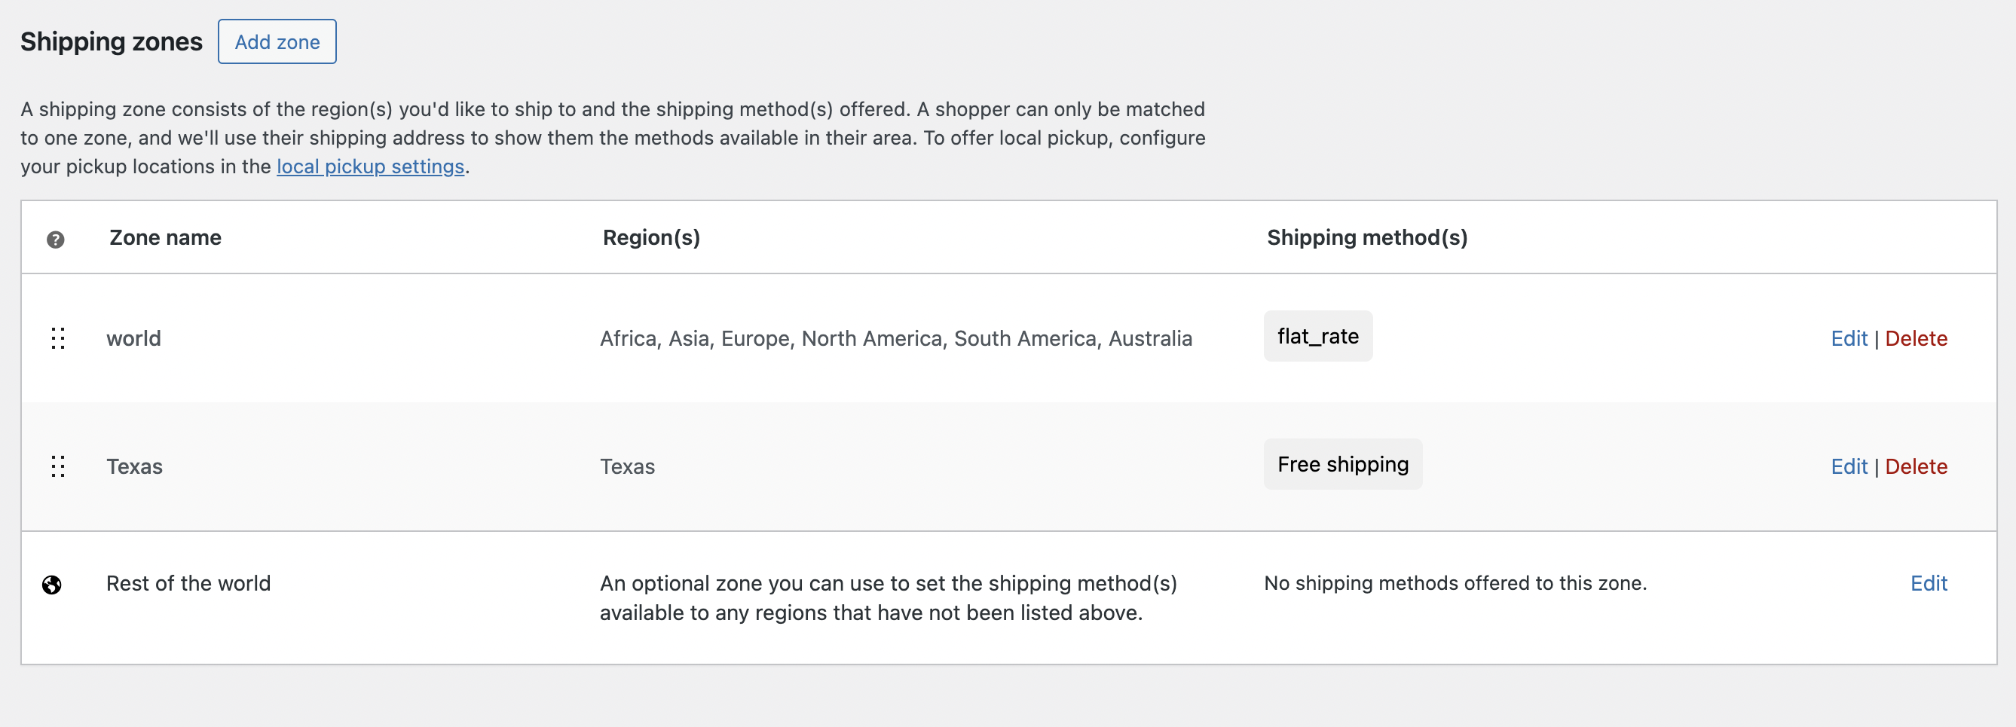Click the Texas zone drag handle

pyautogui.click(x=58, y=466)
